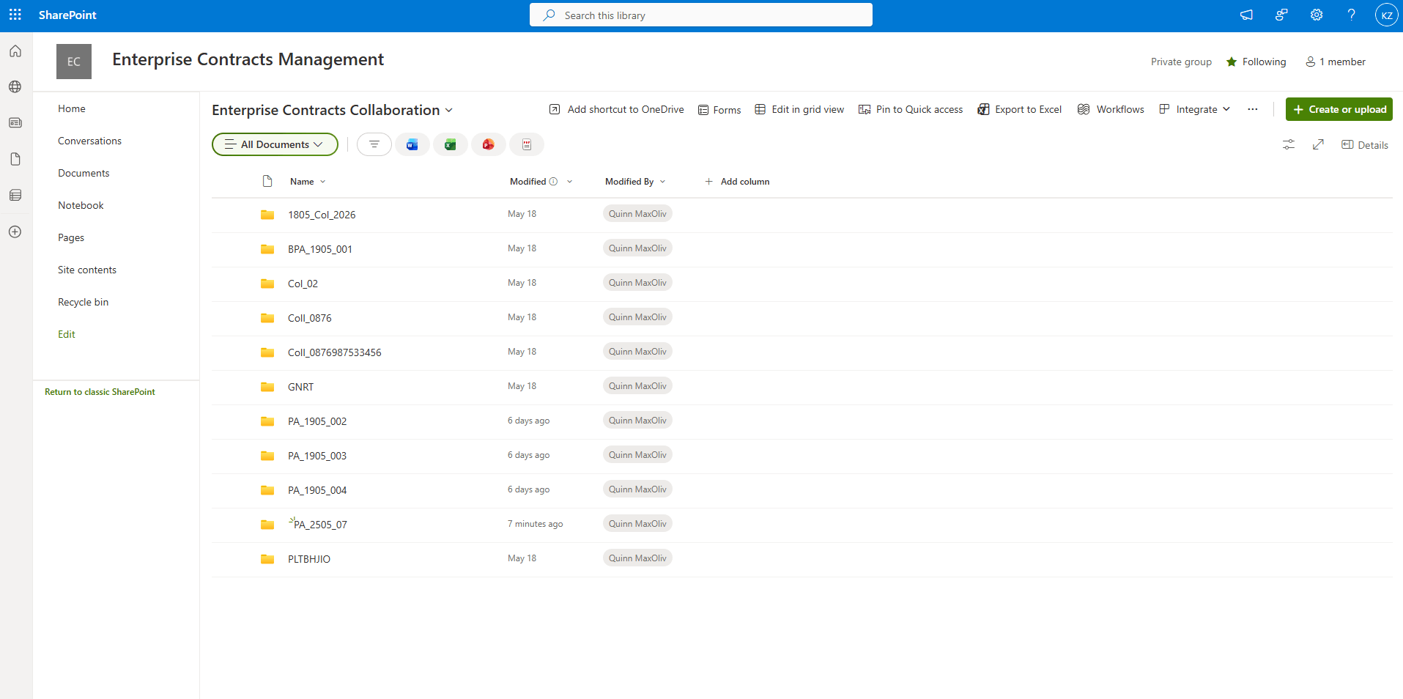The width and height of the screenshot is (1403, 699).
Task: Open the filter lines pill button
Action: coord(374,144)
